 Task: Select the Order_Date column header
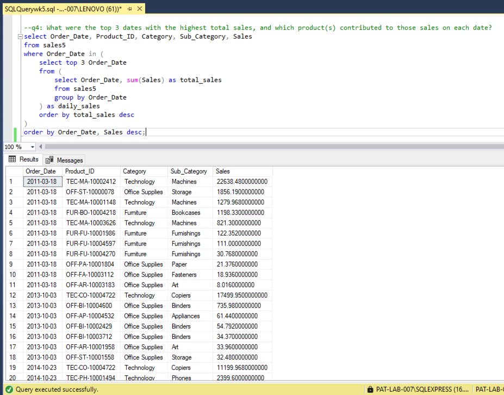[42, 171]
